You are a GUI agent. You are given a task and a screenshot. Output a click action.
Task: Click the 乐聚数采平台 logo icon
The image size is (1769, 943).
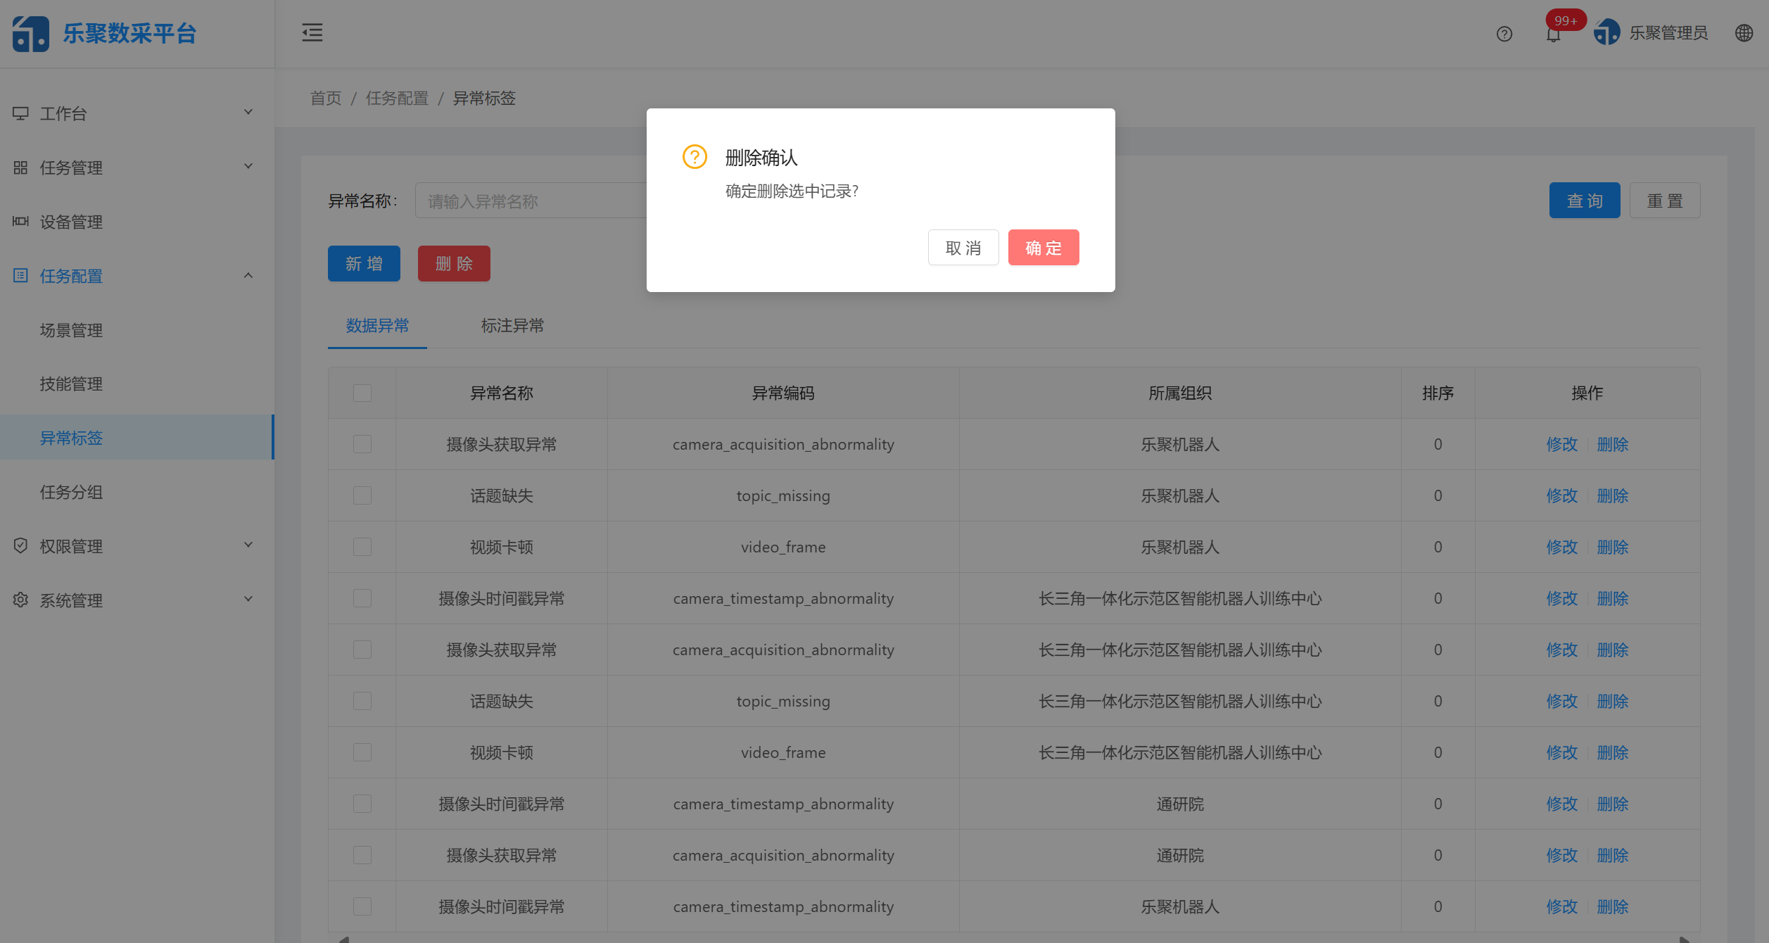(30, 33)
